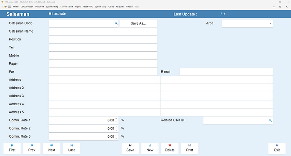Jump to the Last record
This screenshot has height=156, width=291.
click(71, 148)
